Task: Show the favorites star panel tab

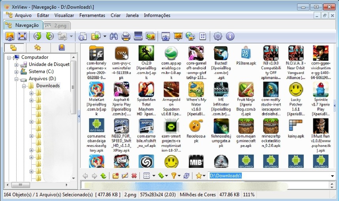Action: (x=38, y=47)
